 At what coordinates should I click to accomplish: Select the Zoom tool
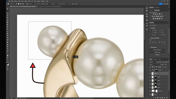[x=7, y=58]
